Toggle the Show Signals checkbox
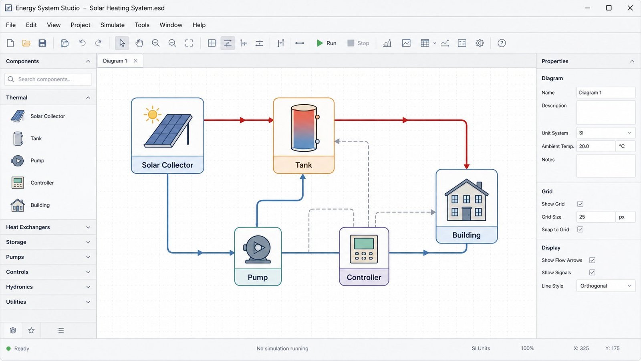The width and height of the screenshot is (641, 361). pos(592,272)
